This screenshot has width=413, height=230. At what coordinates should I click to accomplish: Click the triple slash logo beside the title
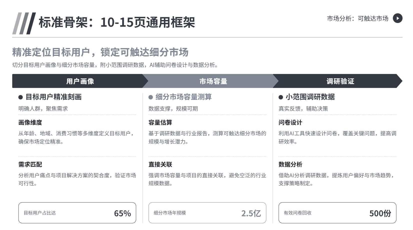point(24,23)
